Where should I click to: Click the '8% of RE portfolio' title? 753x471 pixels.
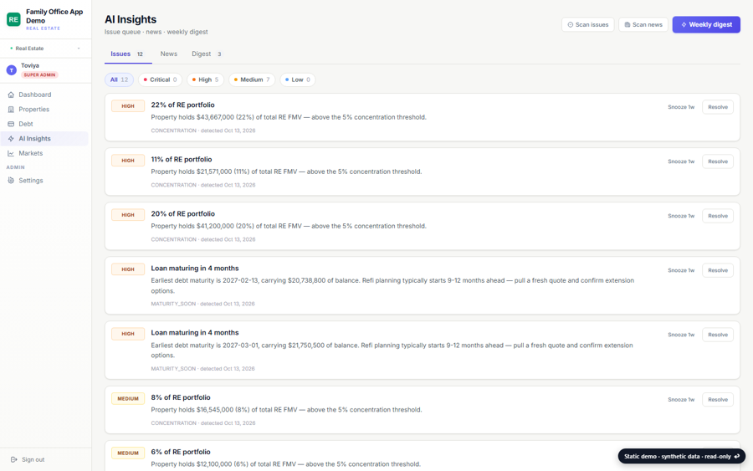(x=181, y=397)
